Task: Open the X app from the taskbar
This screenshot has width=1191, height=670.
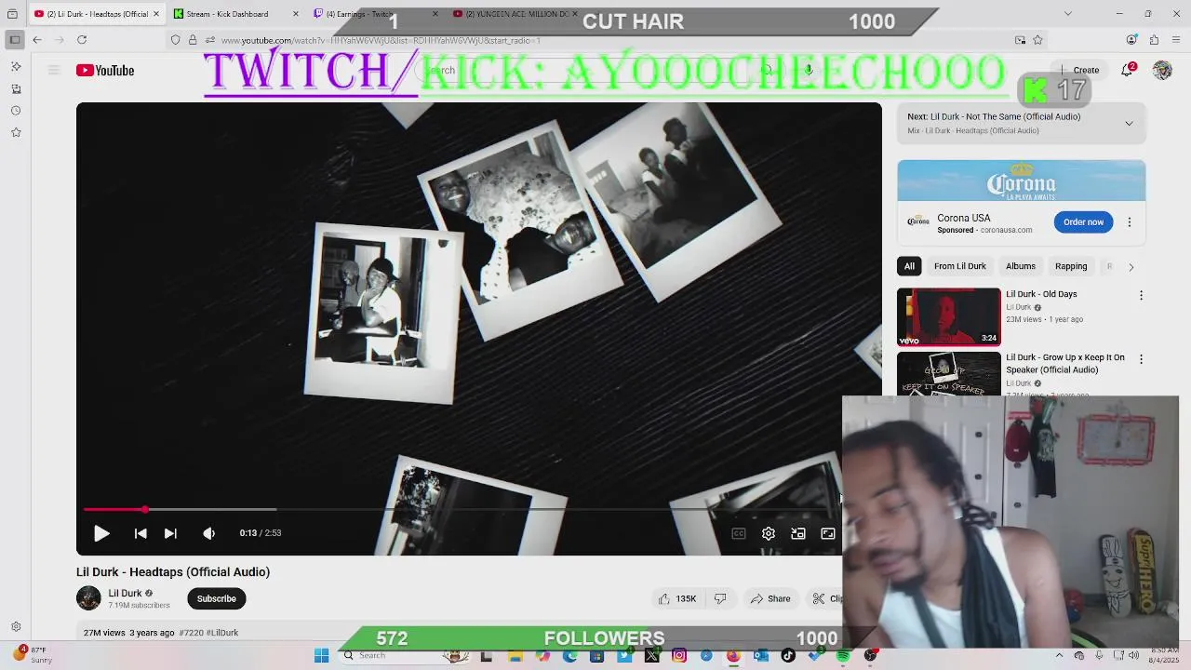Action: [651, 656]
